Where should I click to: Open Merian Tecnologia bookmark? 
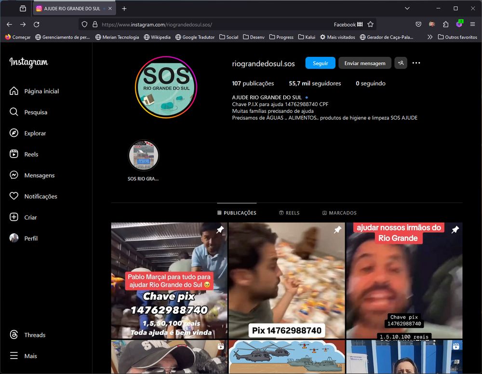pos(117,37)
